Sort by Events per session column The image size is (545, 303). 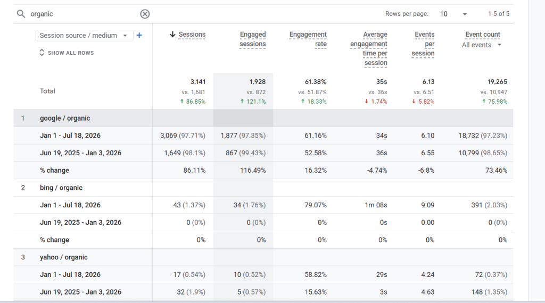click(x=423, y=44)
